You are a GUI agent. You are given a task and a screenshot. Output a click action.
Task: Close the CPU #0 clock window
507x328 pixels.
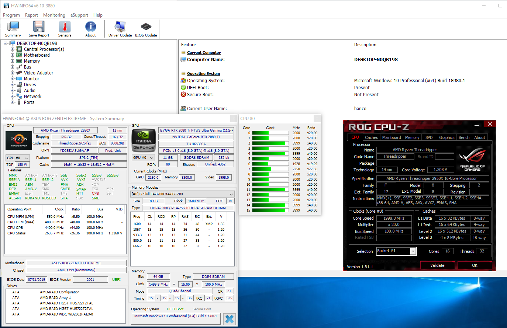coord(317,118)
